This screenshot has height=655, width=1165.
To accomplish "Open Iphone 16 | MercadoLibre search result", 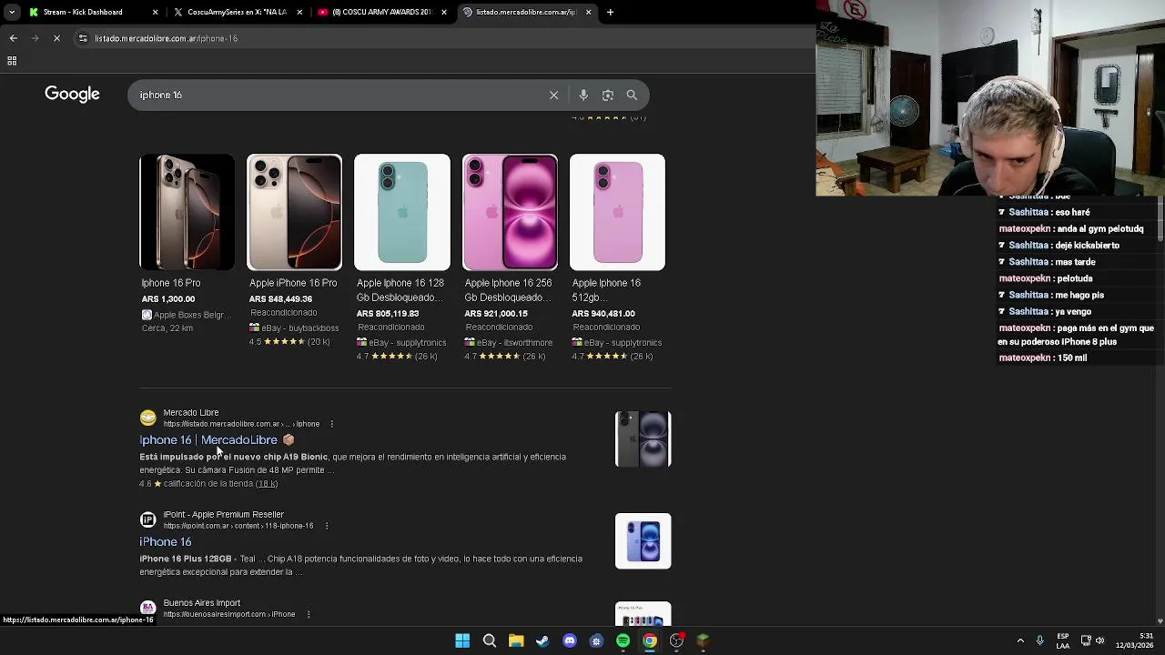I will point(208,440).
